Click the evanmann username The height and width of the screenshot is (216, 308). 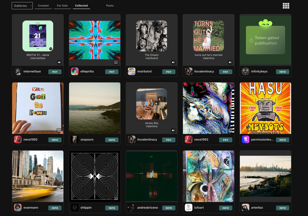31,208
